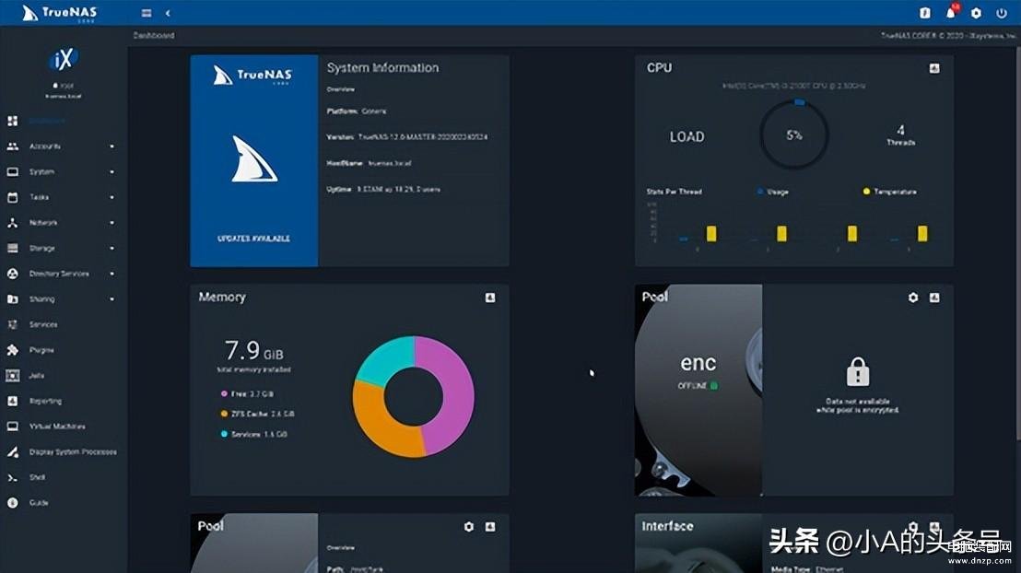Viewport: 1021px width, 573px height.
Task: Click the Services 1.6 GiB legend entry
Action: coord(254,434)
